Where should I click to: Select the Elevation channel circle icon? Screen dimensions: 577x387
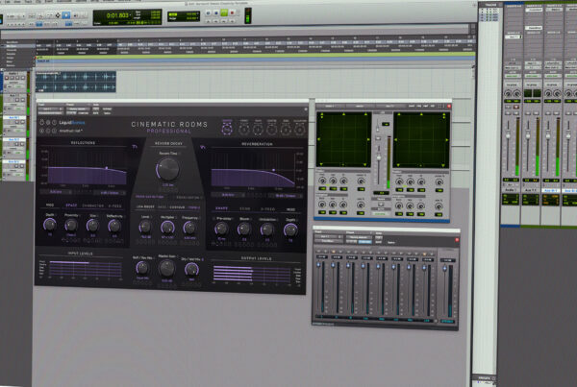click(x=300, y=130)
